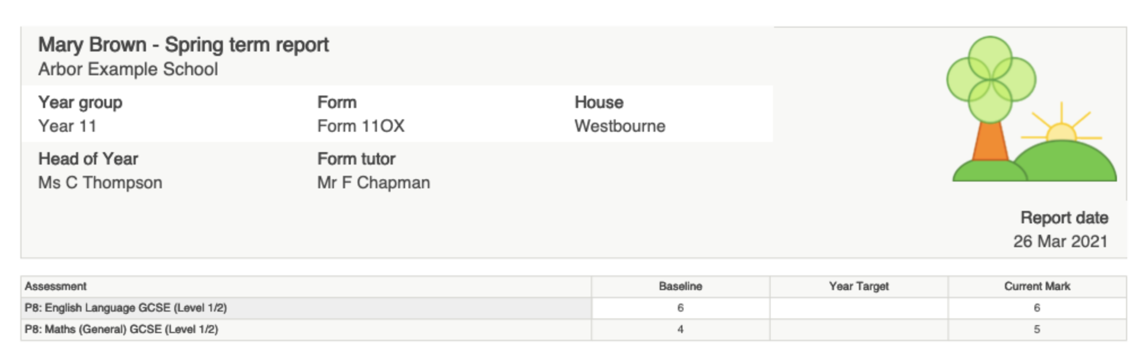Image resolution: width=1143 pixels, height=354 pixels.
Task: Click the English Language Current Mark cell
Action: pyautogui.click(x=1037, y=308)
